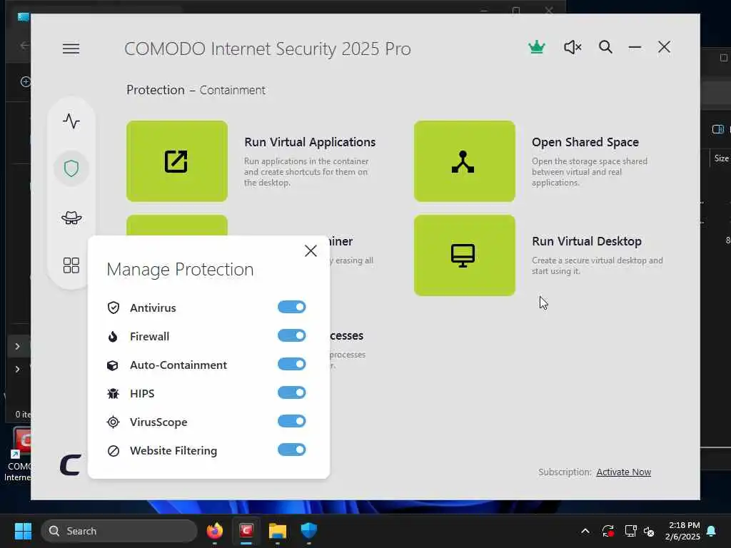The width and height of the screenshot is (731, 548).
Task: Disable the VirusScope switch
Action: pyautogui.click(x=292, y=421)
